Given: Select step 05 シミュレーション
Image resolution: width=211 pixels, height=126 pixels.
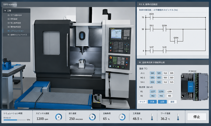Looking at the screenshot, I should click(17, 31).
